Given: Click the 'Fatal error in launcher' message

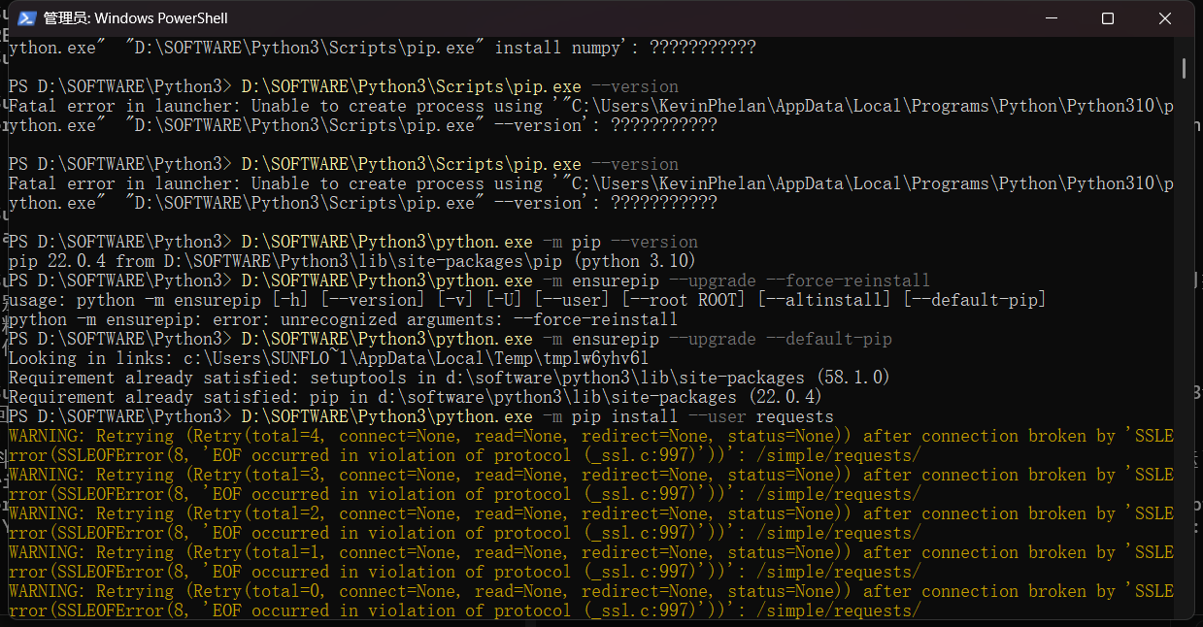Looking at the screenshot, I should click(146, 105).
